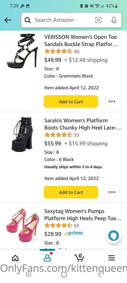Expand options menu for VERISSON sandals
The height and width of the screenshot is (283, 127).
pos(112,102)
